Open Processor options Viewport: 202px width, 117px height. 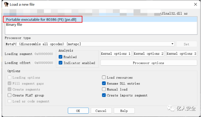click(149, 63)
